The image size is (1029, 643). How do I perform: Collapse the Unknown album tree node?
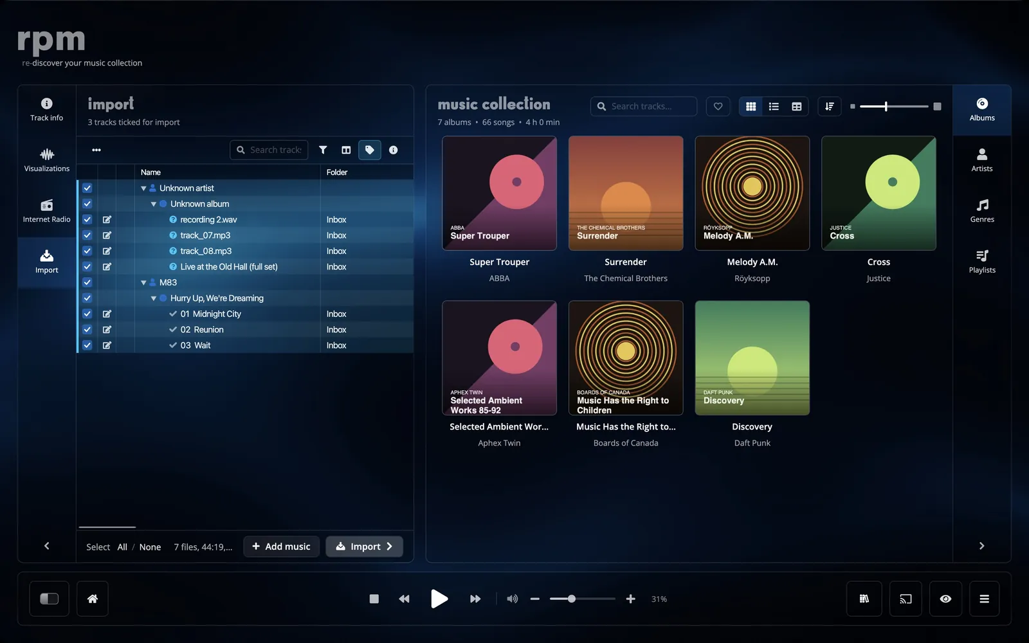point(154,204)
